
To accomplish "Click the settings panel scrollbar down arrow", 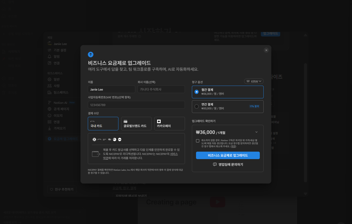I will pyautogui.click(x=305, y=194).
